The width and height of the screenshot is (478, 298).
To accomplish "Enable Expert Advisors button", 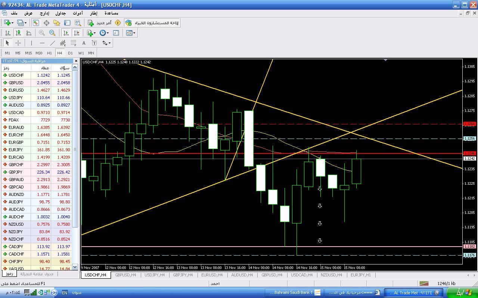I will [152, 23].
